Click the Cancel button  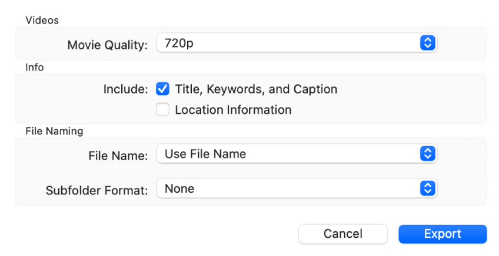pos(342,234)
